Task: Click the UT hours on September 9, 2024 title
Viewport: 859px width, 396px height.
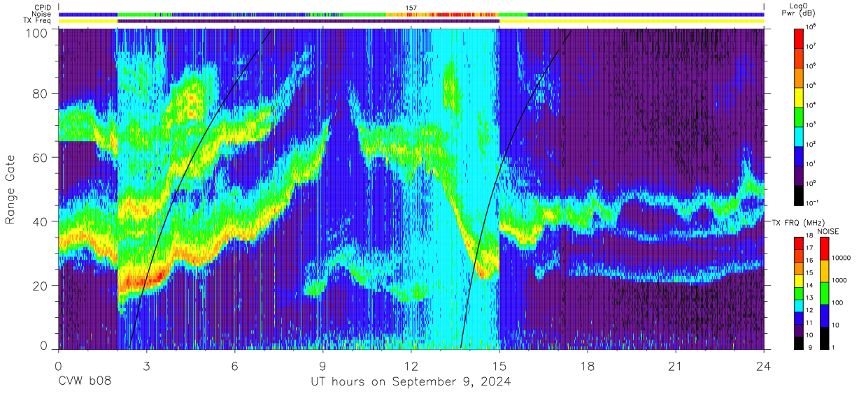Action: coord(411,381)
